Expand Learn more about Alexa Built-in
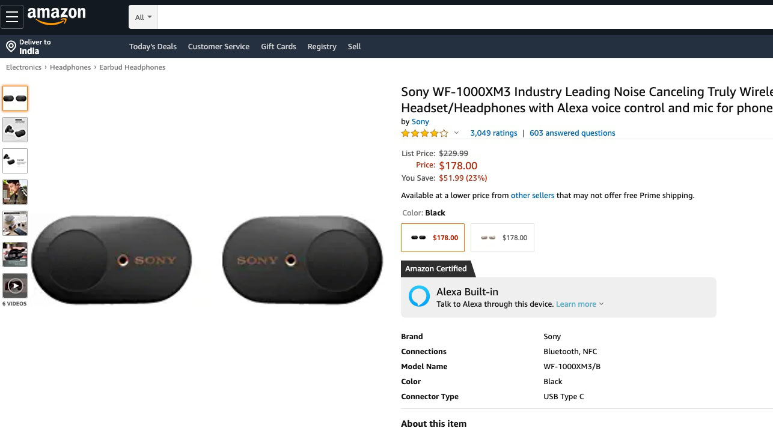This screenshot has width=773, height=434. click(579, 304)
